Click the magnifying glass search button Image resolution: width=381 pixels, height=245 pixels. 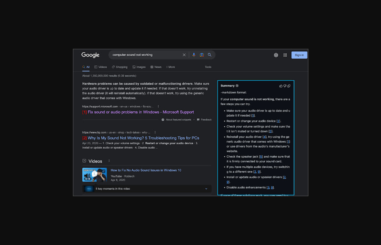(x=209, y=55)
